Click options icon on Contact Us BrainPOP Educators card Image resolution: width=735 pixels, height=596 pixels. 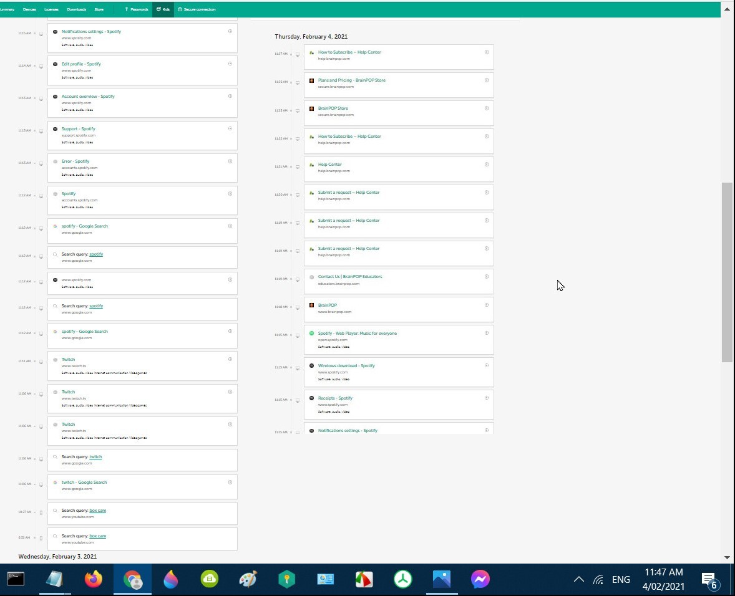[487, 277]
